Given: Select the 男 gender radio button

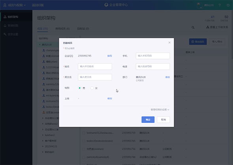Looking at the screenshot, I should coord(80,88).
